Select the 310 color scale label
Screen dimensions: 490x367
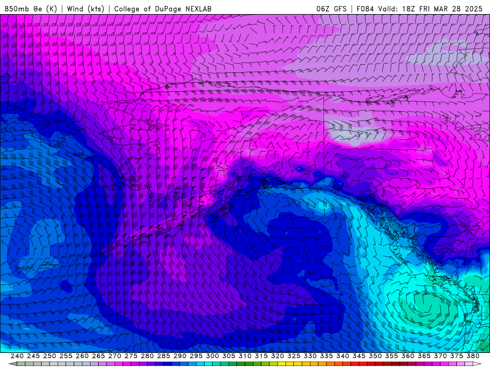pos(244,356)
